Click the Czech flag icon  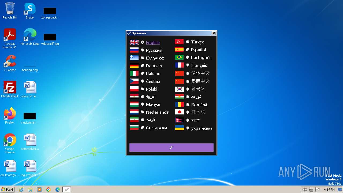click(x=134, y=81)
